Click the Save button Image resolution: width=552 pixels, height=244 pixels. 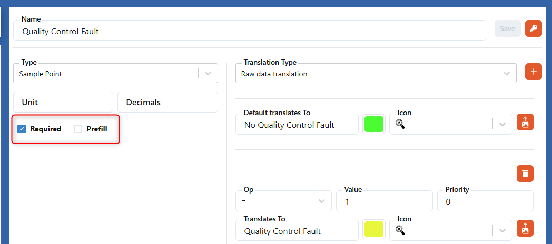point(507,28)
